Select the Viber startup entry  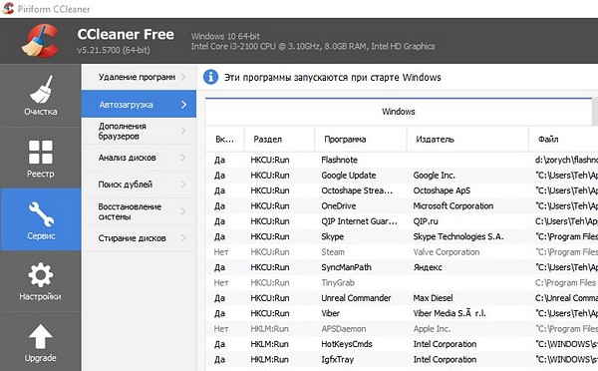point(402,313)
